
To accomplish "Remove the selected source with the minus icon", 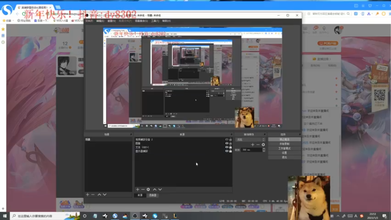I will point(143,190).
